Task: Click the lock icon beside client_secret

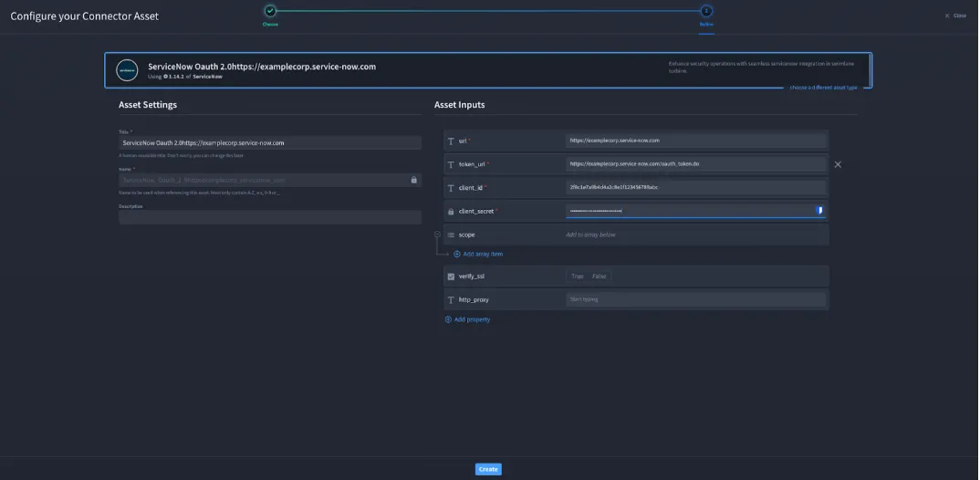Action: [x=451, y=212]
